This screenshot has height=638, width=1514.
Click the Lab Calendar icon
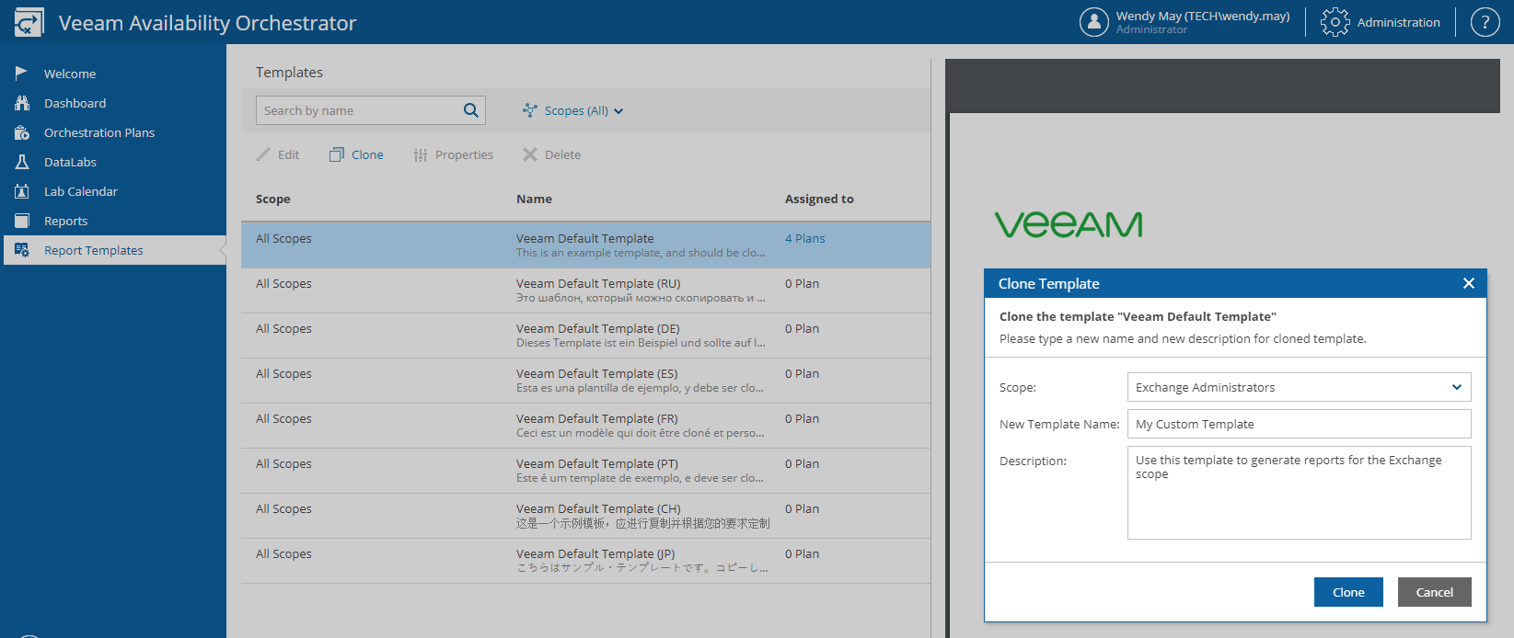click(x=22, y=191)
